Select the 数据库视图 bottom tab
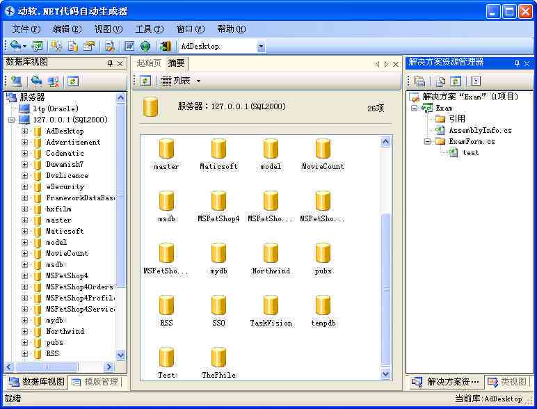The height and width of the screenshot is (409, 537). [x=37, y=382]
